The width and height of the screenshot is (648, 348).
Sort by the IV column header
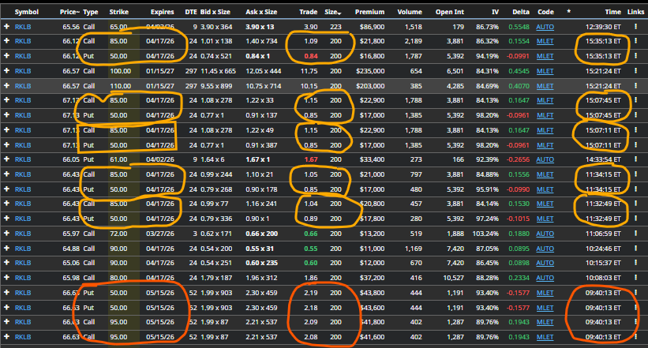coord(495,12)
